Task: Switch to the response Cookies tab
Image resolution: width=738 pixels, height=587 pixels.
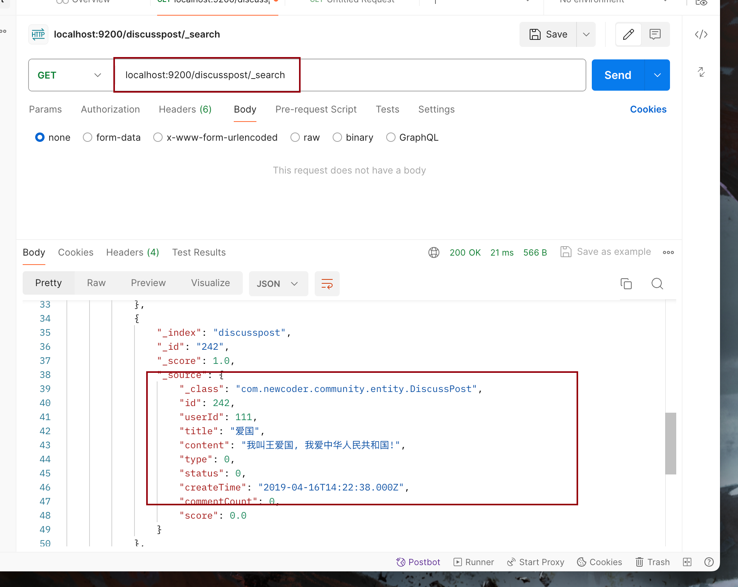Action: pos(76,252)
